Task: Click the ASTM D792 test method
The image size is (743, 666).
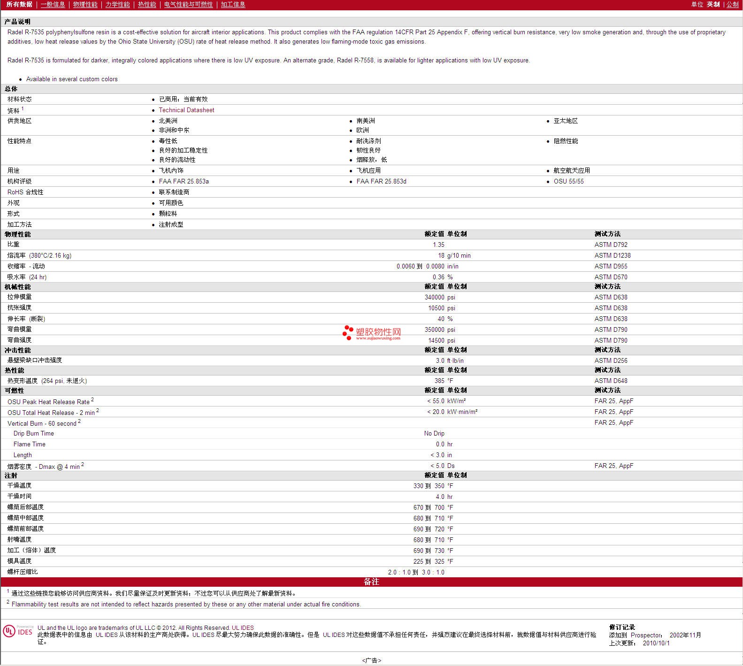Action: click(x=611, y=245)
